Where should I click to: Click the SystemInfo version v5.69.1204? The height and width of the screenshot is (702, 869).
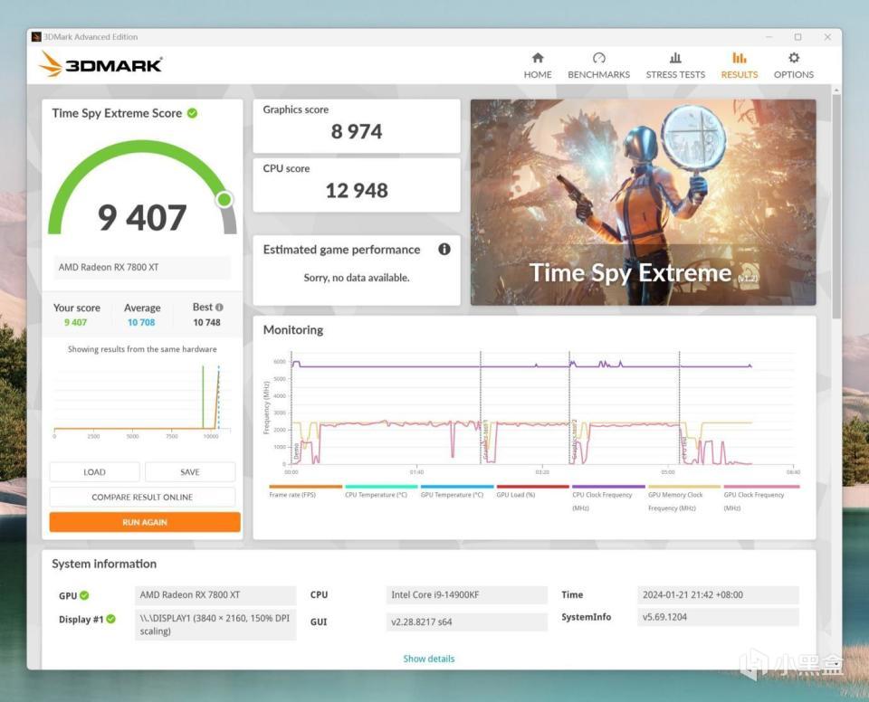click(x=718, y=617)
